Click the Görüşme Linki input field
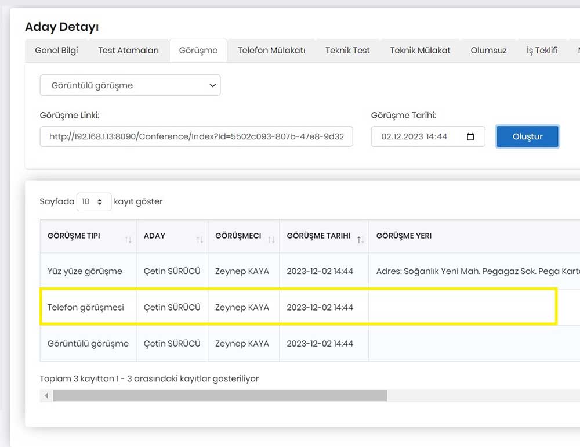 [197, 136]
